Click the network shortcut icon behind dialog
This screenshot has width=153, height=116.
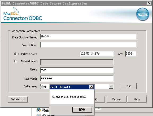(x=38, y=110)
